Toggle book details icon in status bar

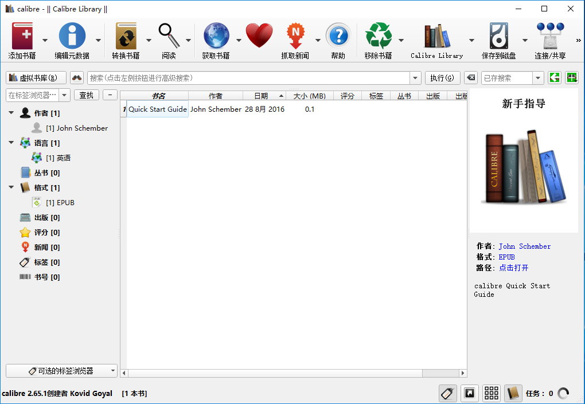point(513,393)
